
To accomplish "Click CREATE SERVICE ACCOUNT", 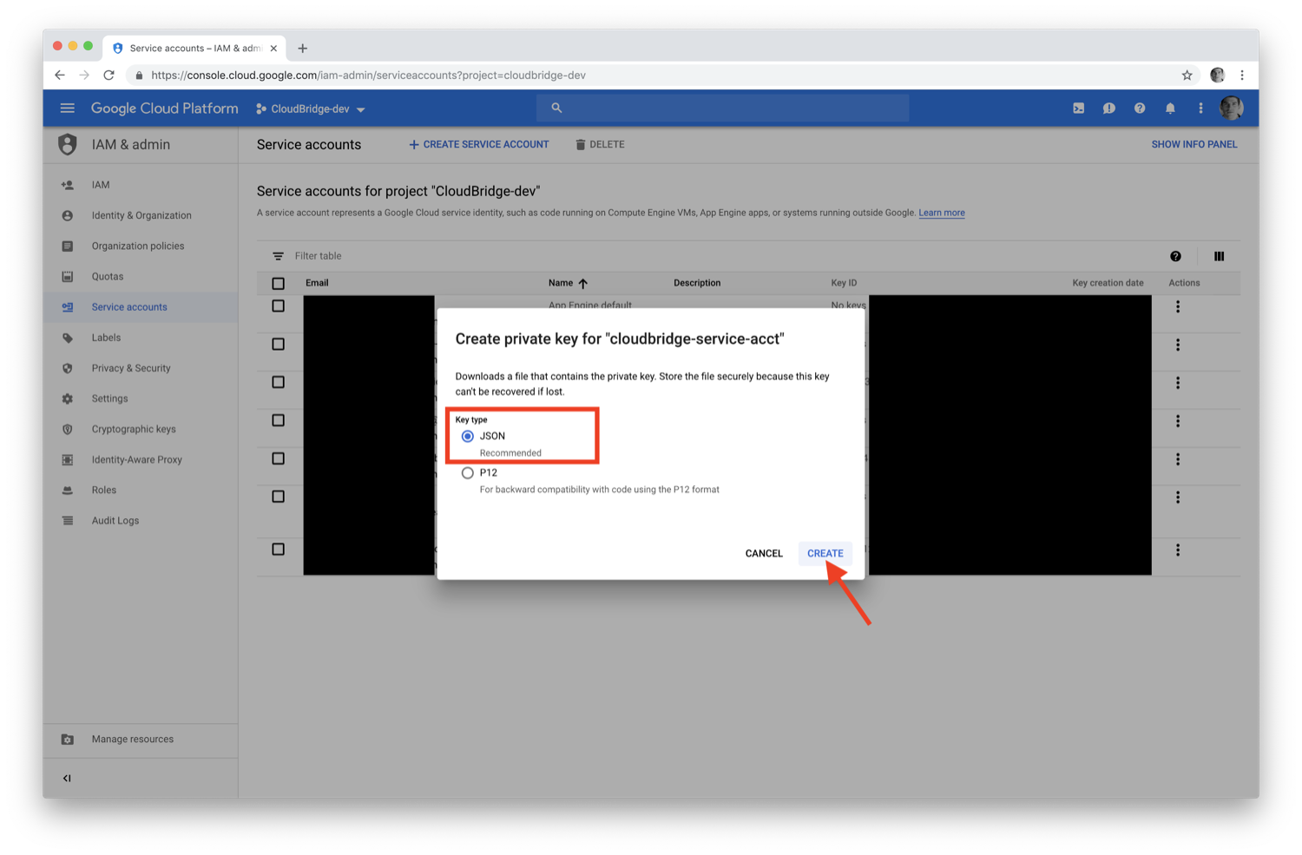I will point(478,145).
